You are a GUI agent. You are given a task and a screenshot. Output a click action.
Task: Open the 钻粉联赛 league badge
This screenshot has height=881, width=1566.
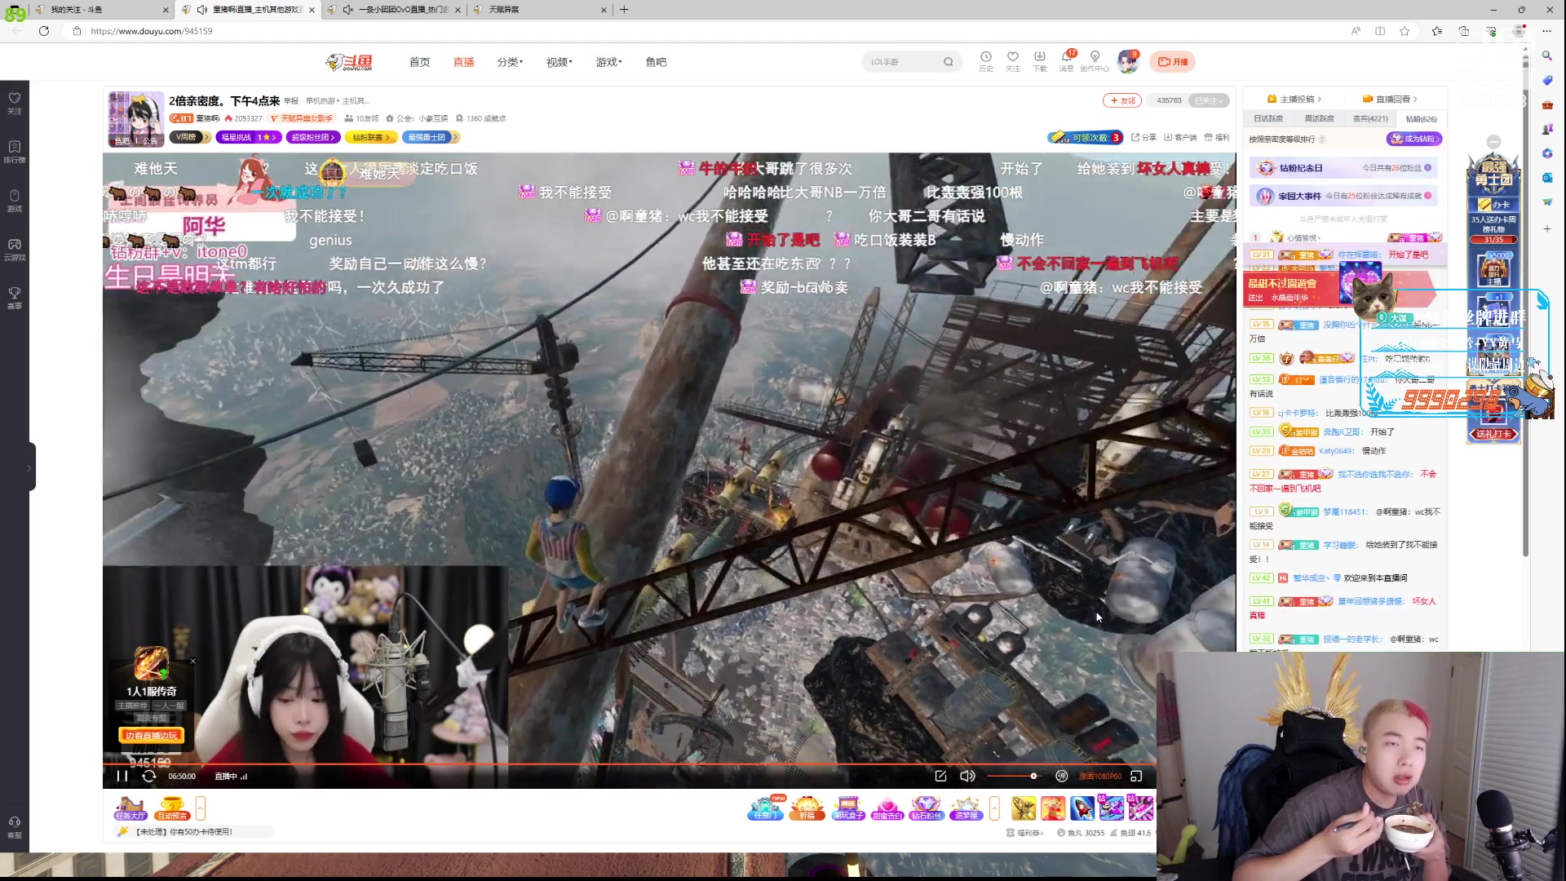371,137
